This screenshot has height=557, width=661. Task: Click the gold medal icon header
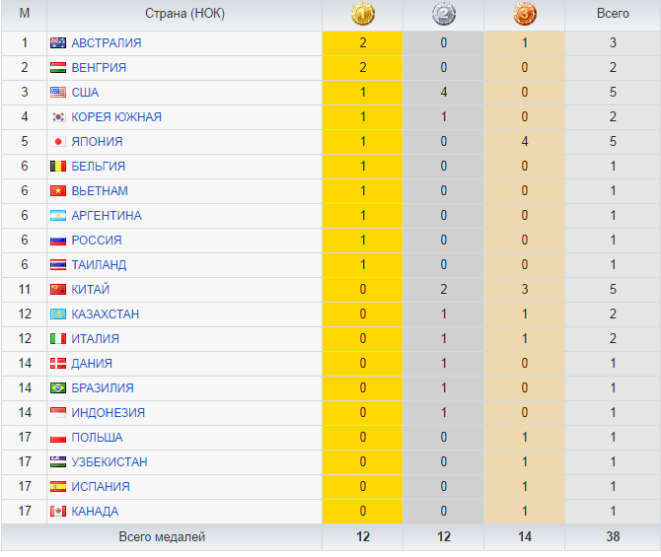coord(362,15)
